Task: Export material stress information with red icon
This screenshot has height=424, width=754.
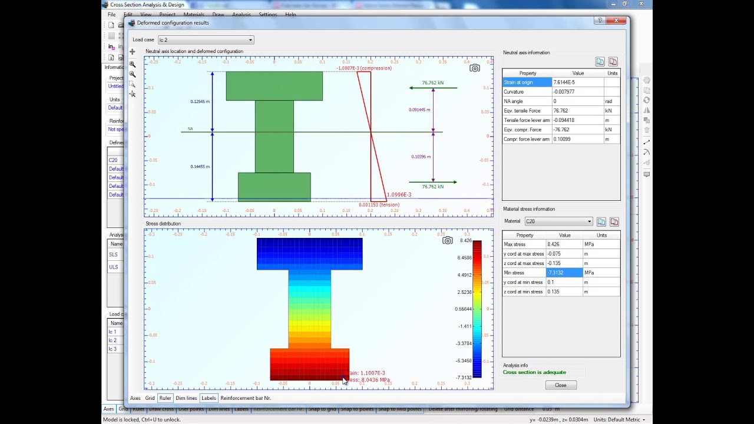Action: pos(614,222)
